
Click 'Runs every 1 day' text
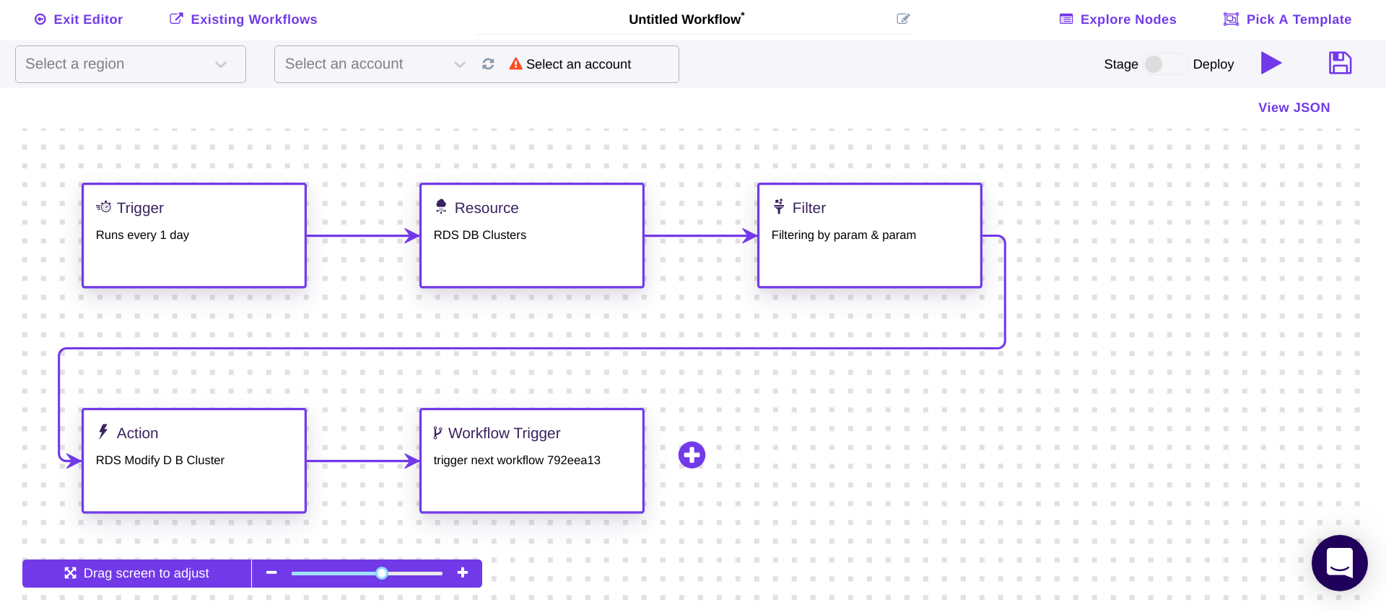coord(142,235)
